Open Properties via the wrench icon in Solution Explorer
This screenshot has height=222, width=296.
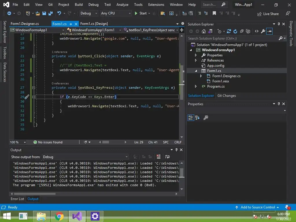pyautogui.click(x=263, y=31)
